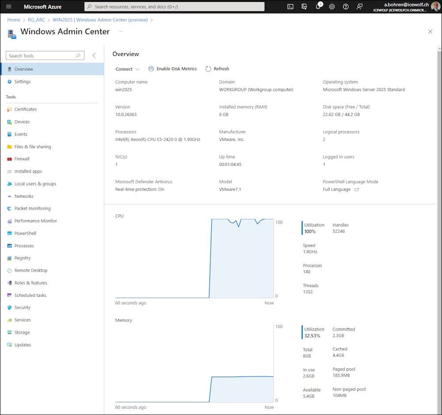The height and width of the screenshot is (415, 442).
Task: Click the Processes tool icon
Action: tap(9, 246)
